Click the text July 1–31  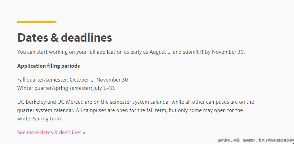(x=104, y=88)
